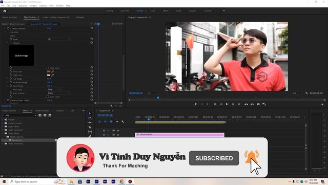
Task: Open Program Monitor settings wrench
Action: point(306,93)
